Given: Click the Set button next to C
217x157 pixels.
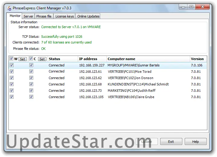Looking at the screenshot, I should tap(42, 59).
